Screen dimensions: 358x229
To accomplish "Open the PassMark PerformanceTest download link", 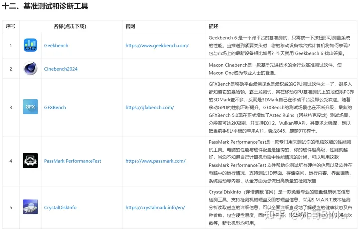I will pos(73,161).
